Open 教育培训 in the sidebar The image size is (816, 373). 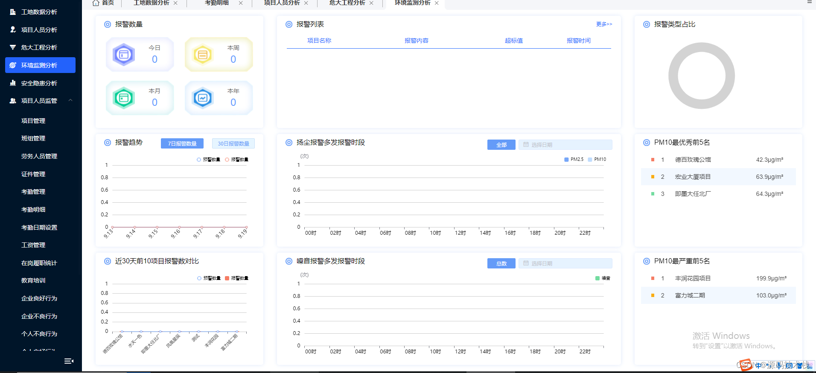[33, 280]
